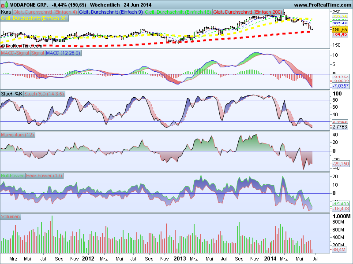Click the -3,8602 MACD signal value tag
Image resolution: width=353 pixels, height=264 pixels.
341,81
